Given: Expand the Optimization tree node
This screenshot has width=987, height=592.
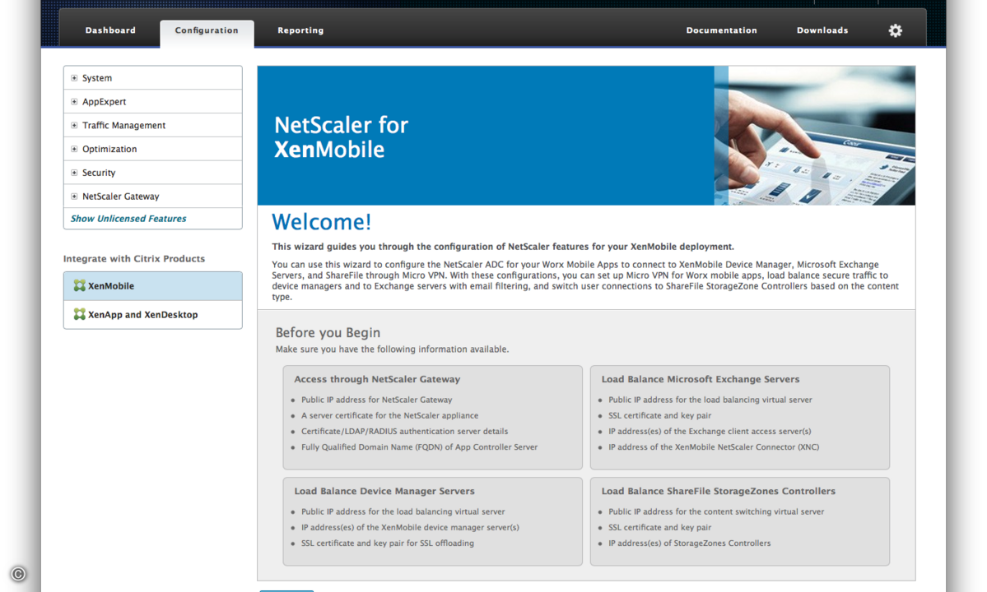Looking at the screenshot, I should pos(74,149).
